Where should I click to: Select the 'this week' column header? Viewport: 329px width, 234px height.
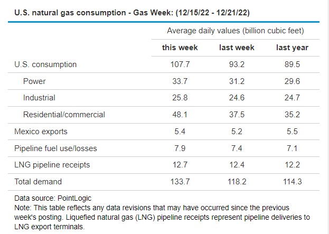click(180, 48)
